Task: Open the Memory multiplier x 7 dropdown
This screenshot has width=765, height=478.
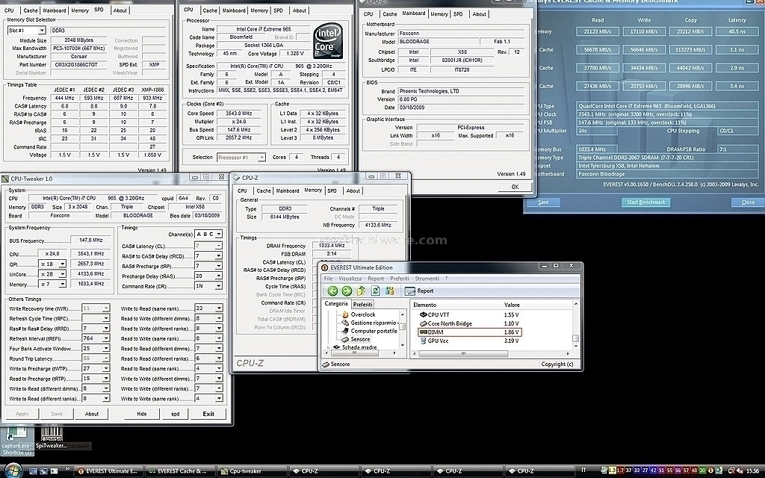Action: pyautogui.click(x=62, y=284)
